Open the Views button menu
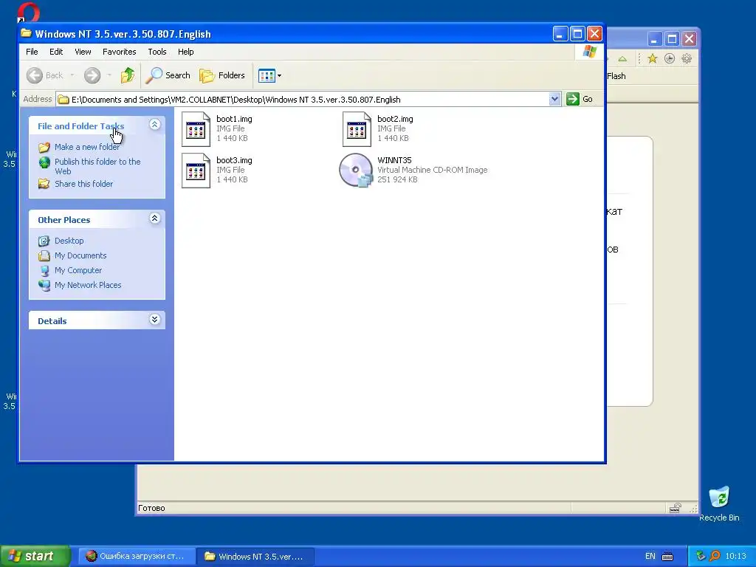This screenshot has width=756, height=567. pos(269,75)
